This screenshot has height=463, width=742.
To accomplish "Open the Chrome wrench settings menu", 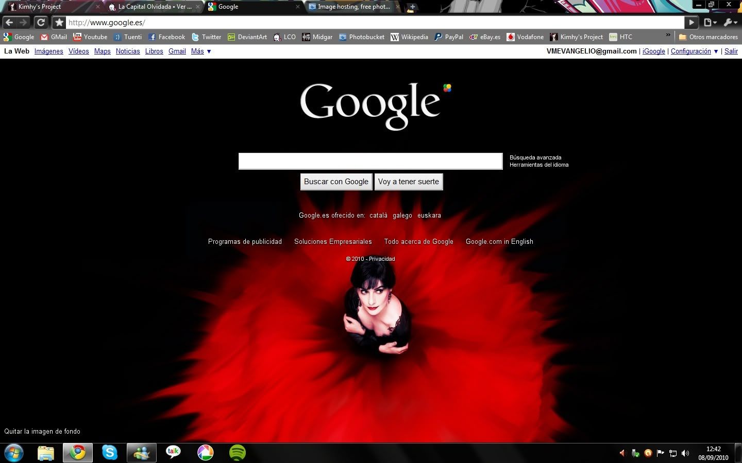I will click(730, 22).
